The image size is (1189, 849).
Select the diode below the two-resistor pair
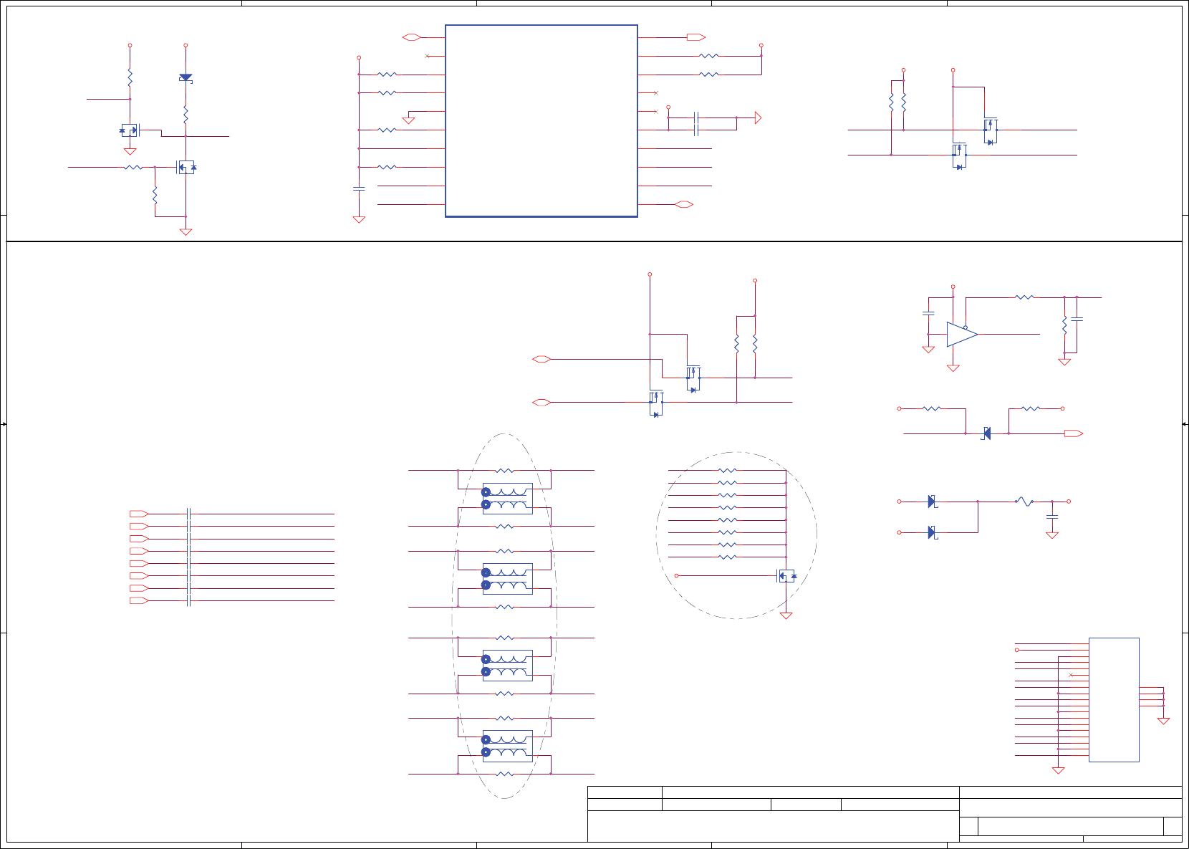[x=986, y=433]
